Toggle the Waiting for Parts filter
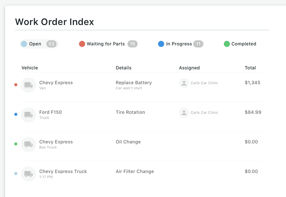This screenshot has width=286, height=197. (108, 44)
